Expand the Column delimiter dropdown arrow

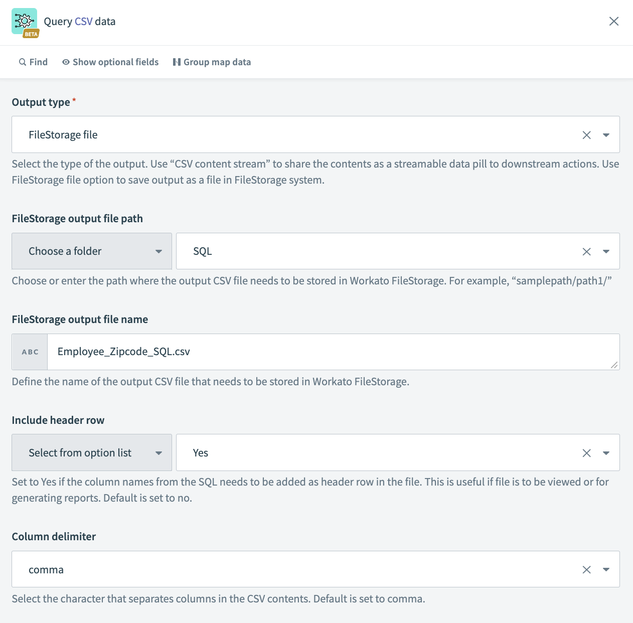tap(606, 570)
